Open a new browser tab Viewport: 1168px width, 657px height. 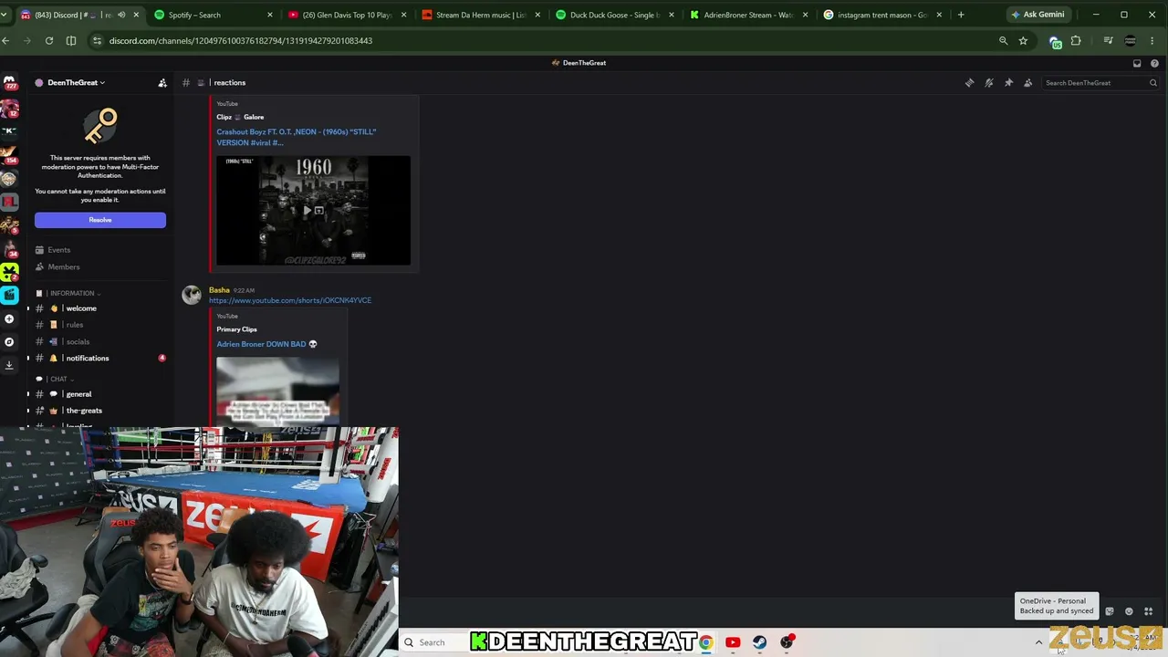961,15
